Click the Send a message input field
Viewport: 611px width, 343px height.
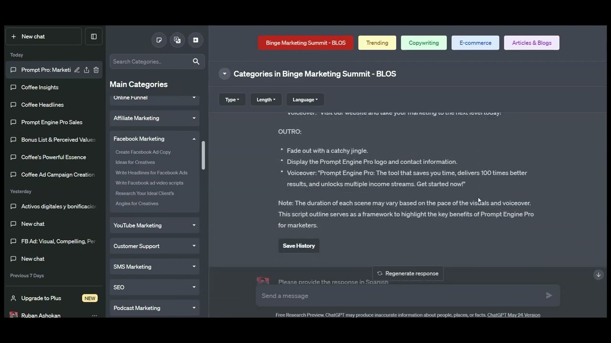pyautogui.click(x=408, y=296)
